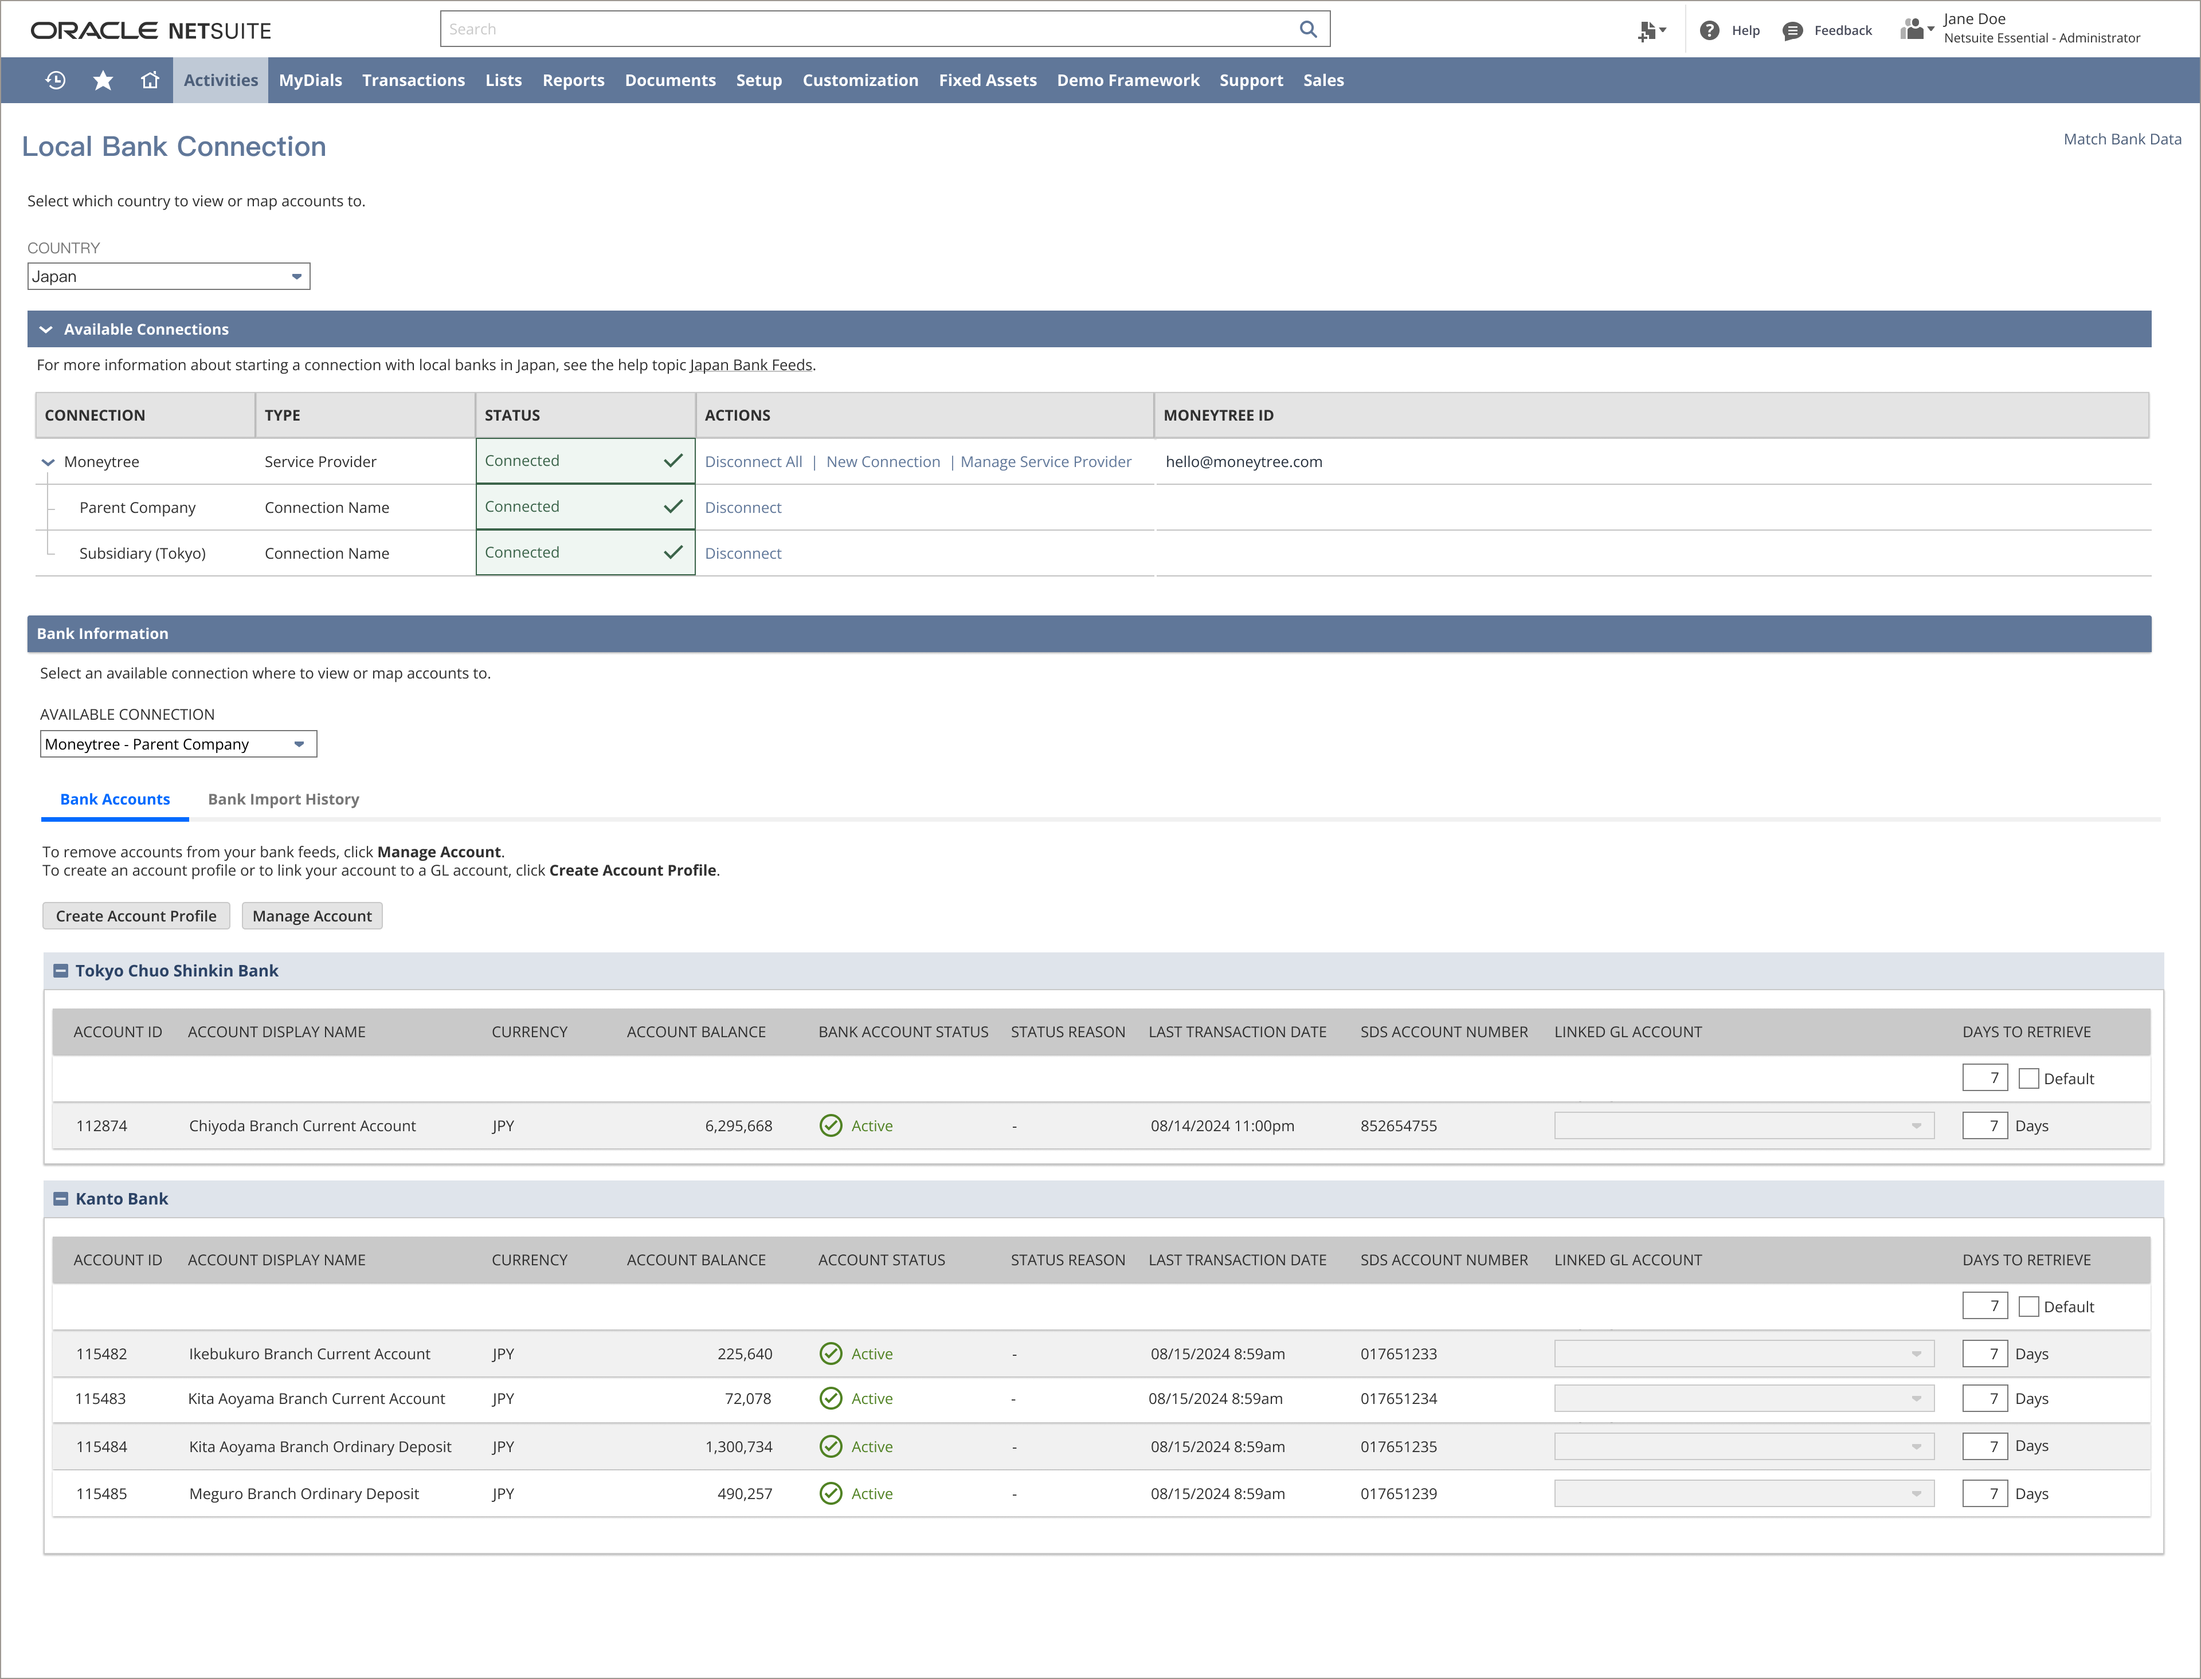Click Active status icon for account 115483
Screen dimensions: 2201x1679
(831, 1398)
